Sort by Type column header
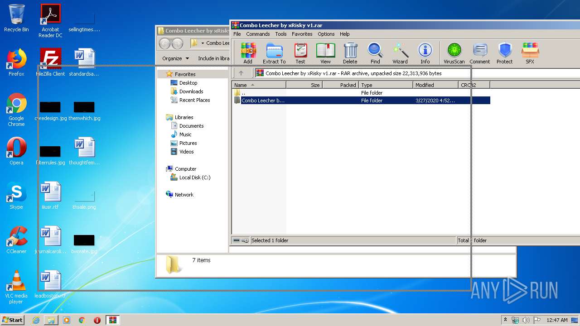This screenshot has width=580, height=326. (386, 85)
